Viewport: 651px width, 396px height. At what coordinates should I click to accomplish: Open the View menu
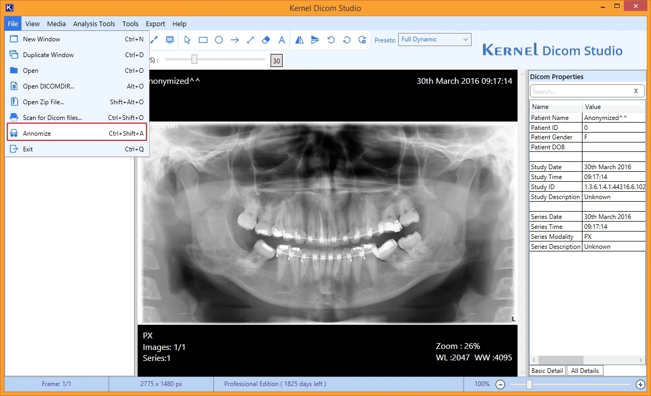(32, 24)
